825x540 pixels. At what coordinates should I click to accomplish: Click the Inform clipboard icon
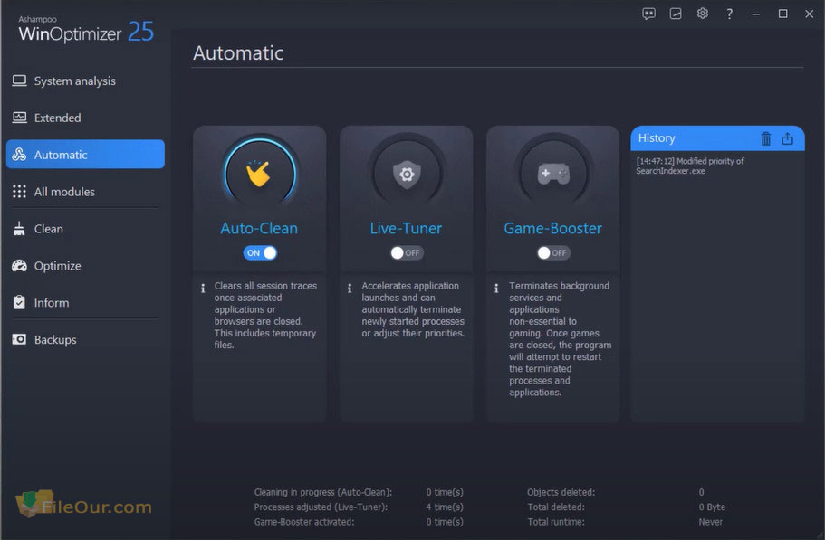19,303
